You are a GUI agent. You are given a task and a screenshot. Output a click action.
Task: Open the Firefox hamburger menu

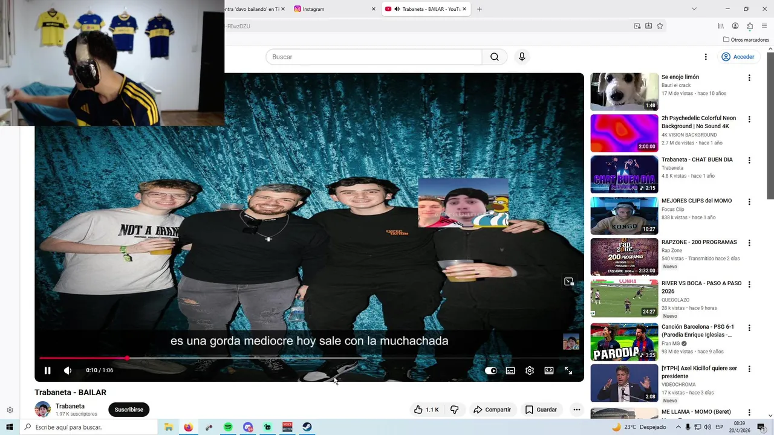pyautogui.click(x=764, y=26)
